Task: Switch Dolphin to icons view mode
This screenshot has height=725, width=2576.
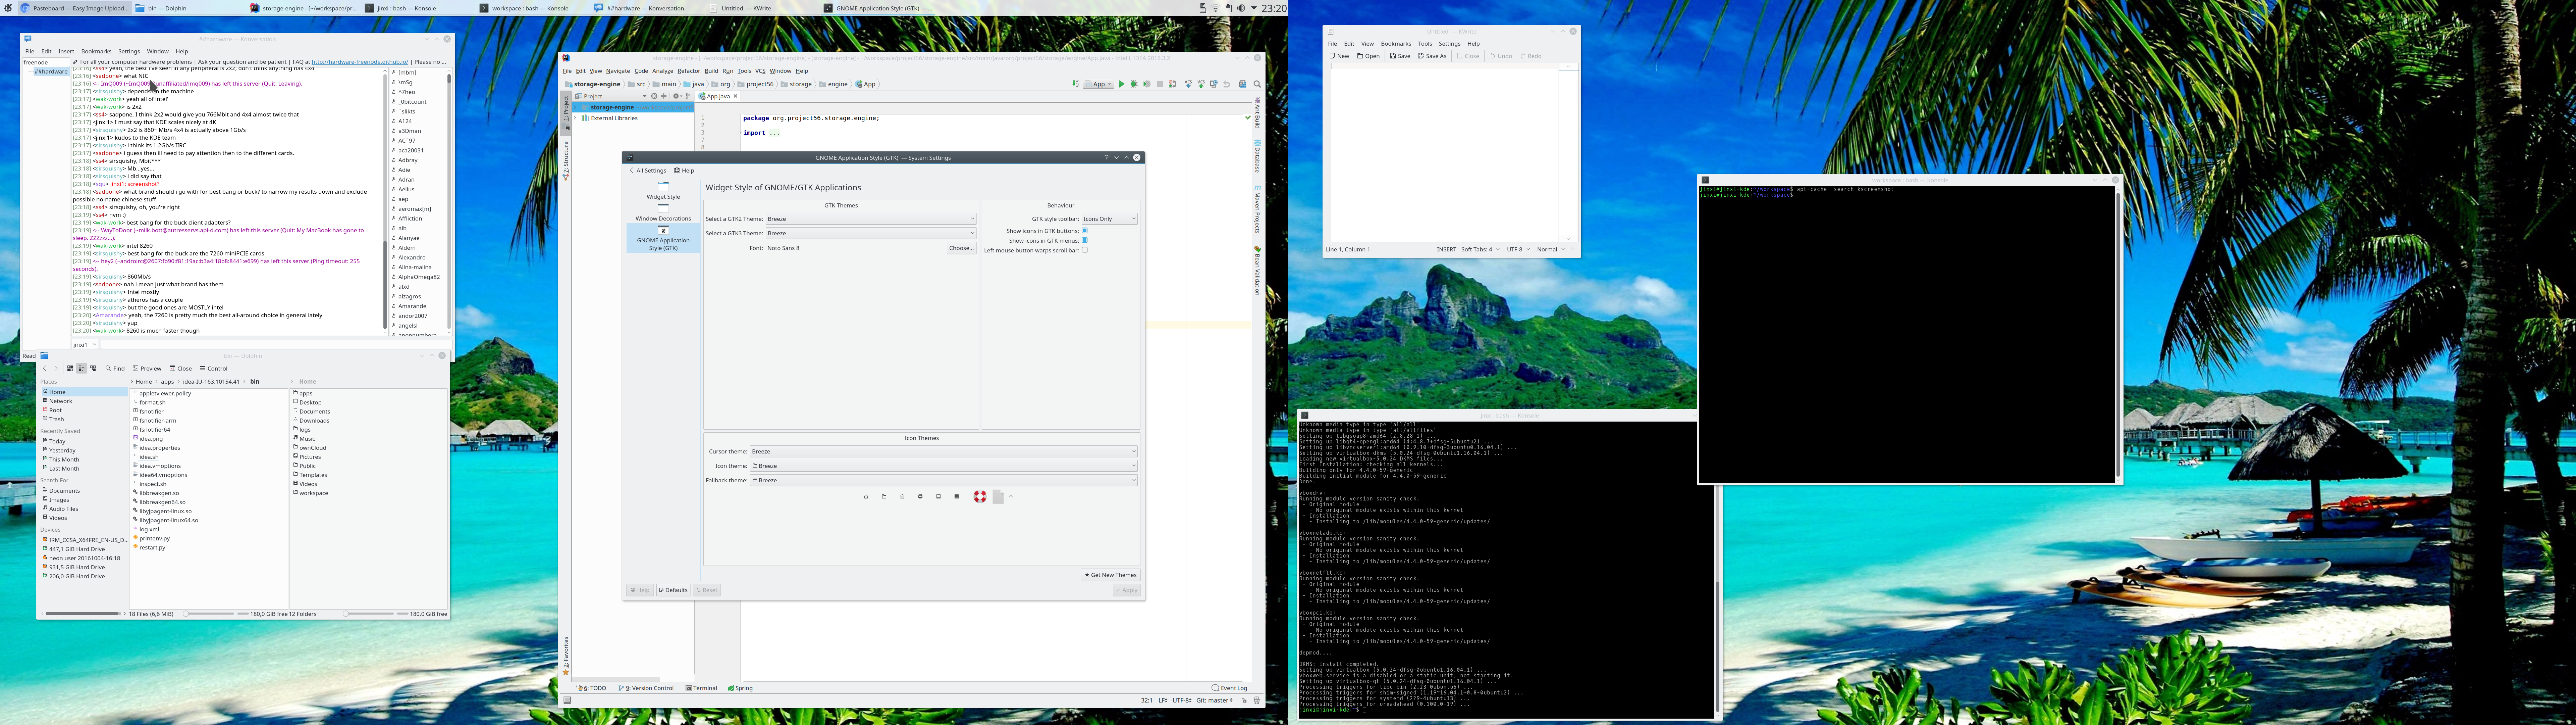Action: 70,369
